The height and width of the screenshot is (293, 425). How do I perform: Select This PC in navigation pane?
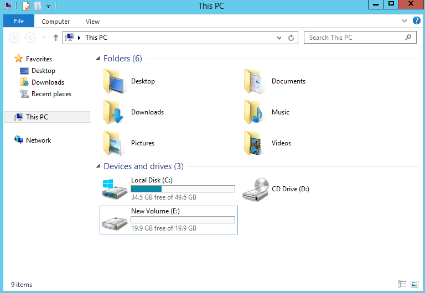47,117
